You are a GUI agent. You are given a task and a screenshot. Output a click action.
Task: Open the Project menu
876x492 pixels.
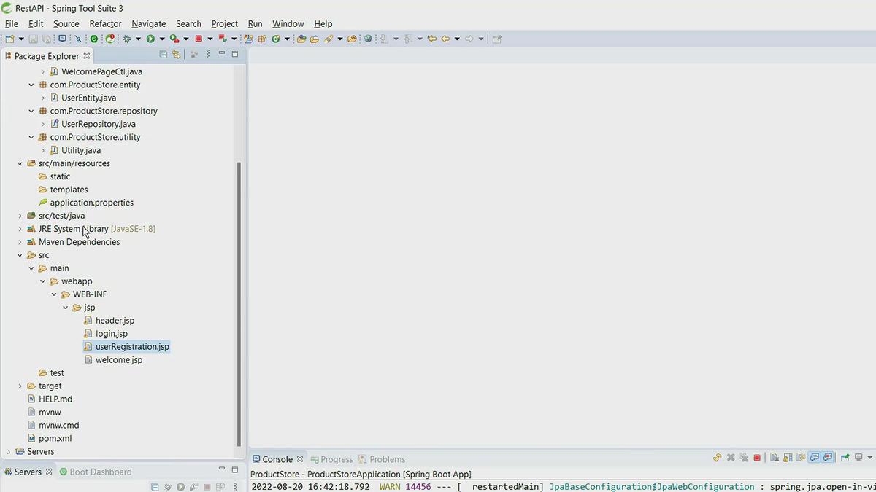click(224, 23)
